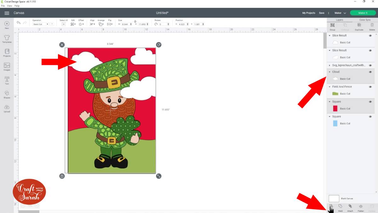The width and height of the screenshot is (378, 213).
Task: Open the Maker machine dropdown
Action: [x=340, y=13]
